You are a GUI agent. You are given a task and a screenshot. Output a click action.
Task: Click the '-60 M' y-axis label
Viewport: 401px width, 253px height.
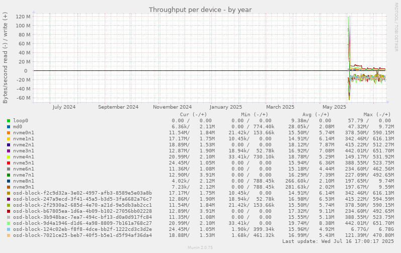23,98
